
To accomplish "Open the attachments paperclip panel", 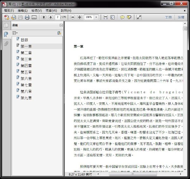I will (x=6, y=43).
